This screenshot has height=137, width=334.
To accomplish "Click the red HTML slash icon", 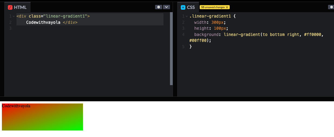I will (10, 7).
